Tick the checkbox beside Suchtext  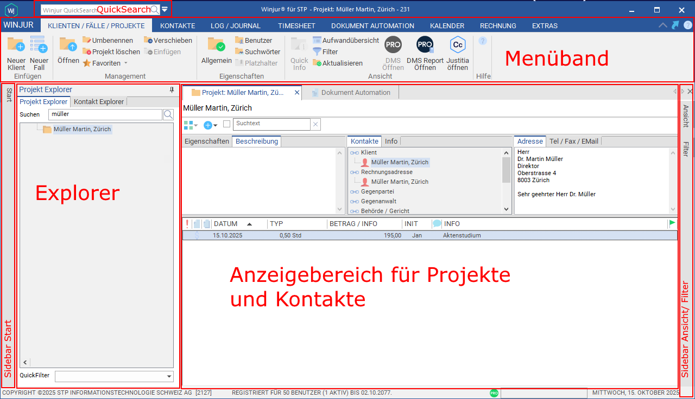coord(227,124)
